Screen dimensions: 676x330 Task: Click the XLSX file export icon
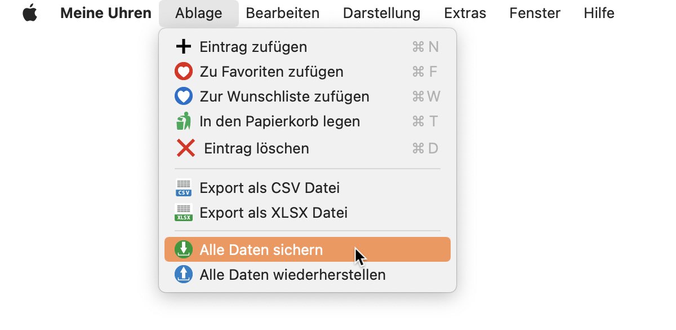[x=184, y=213]
